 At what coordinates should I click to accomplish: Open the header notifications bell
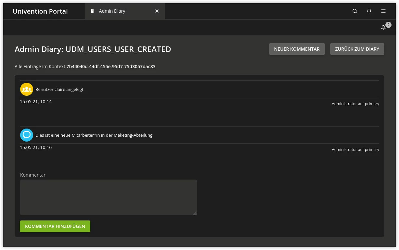click(x=369, y=11)
